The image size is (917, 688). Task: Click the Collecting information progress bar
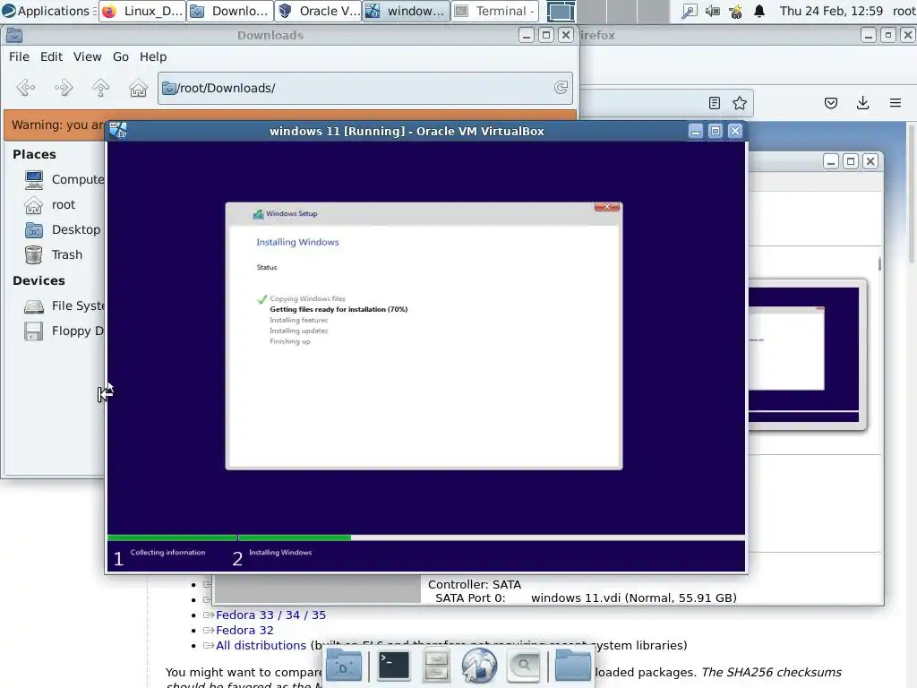(x=173, y=537)
